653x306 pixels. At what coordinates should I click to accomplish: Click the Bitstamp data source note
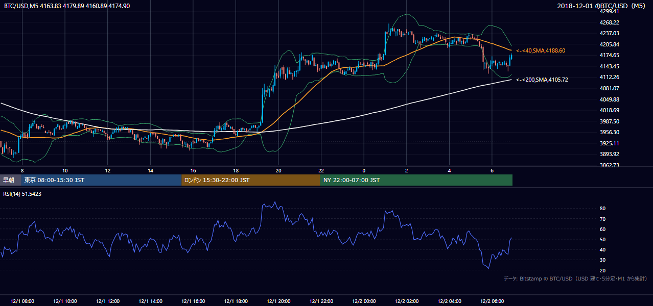tap(575, 278)
